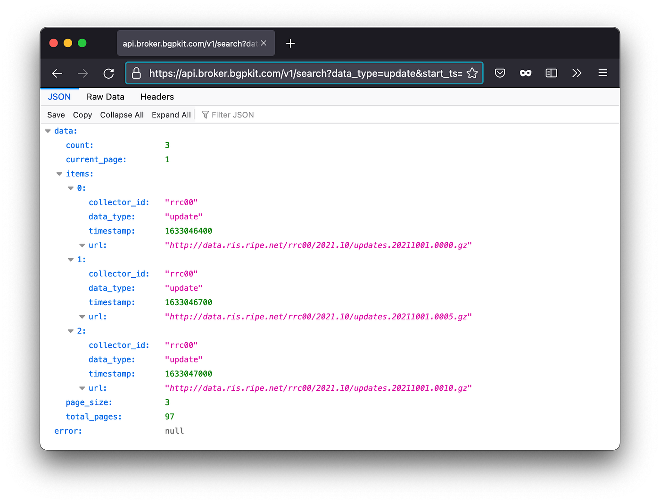Screen dimensions: 660x503
Task: Select the total_pages value 97
Action: click(170, 417)
